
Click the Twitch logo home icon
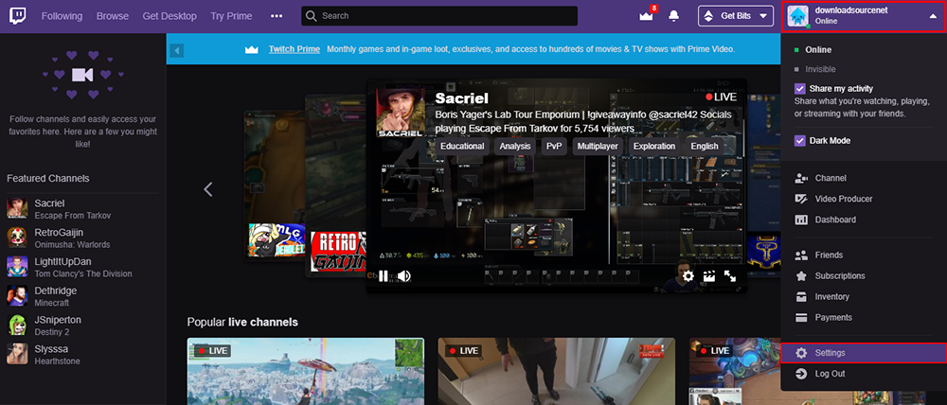pos(17,16)
